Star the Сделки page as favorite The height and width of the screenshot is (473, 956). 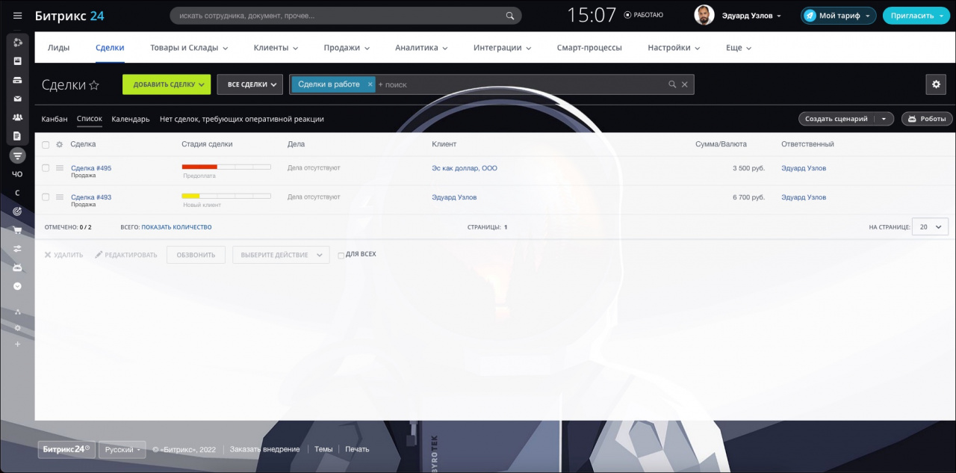(x=94, y=85)
